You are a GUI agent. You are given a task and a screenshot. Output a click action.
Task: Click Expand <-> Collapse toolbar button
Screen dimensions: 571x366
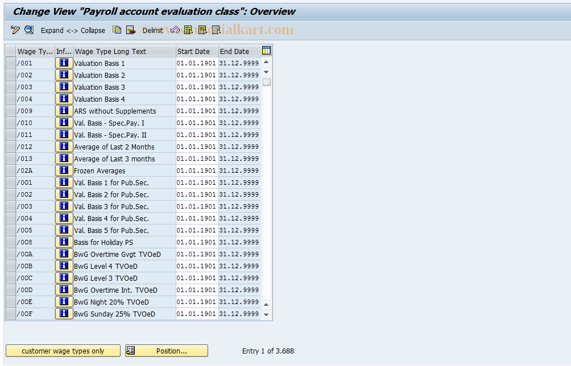point(73,31)
